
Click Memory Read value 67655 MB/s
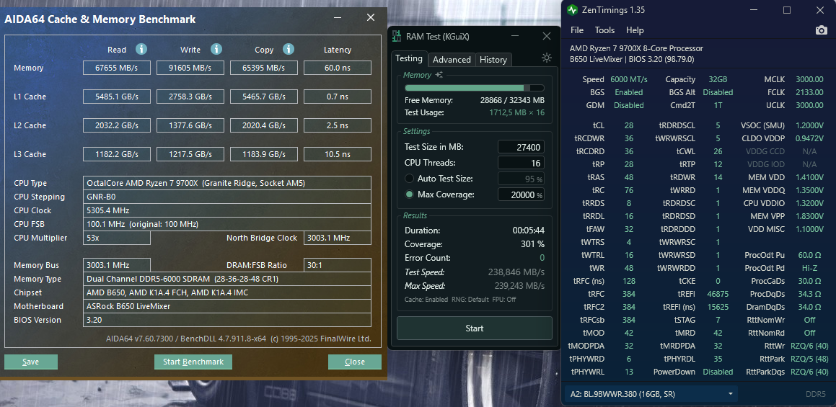click(x=117, y=68)
